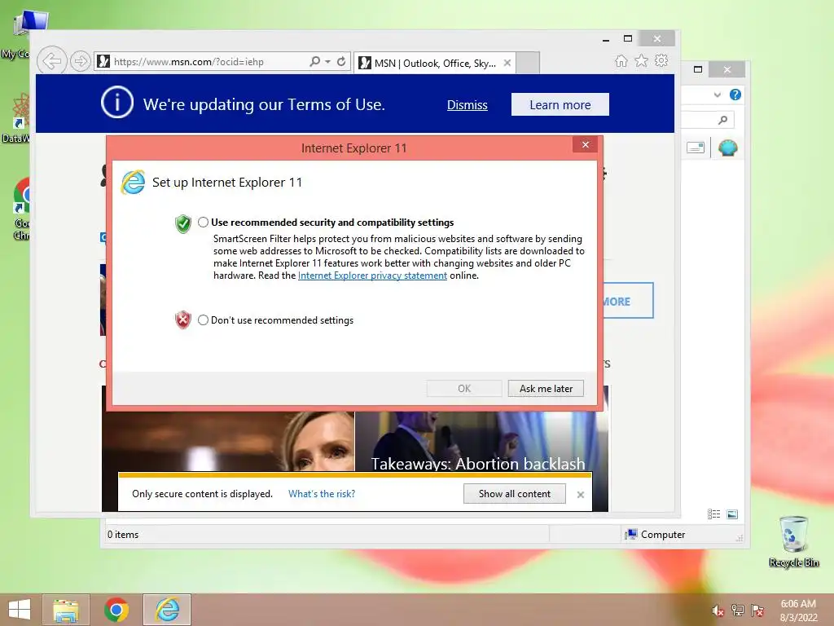
Task: Click the Ask me later button
Action: coord(546,389)
